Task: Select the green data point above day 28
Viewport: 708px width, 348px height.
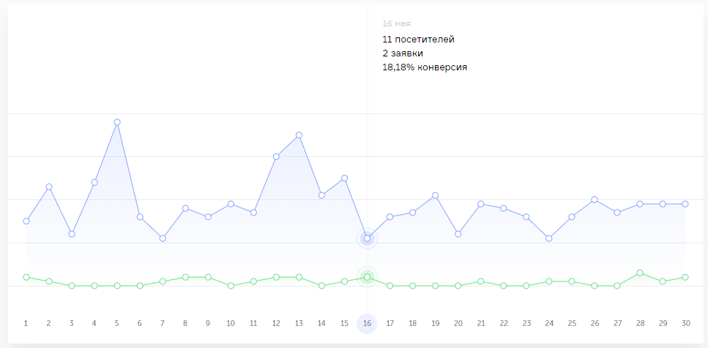Action: (x=640, y=273)
